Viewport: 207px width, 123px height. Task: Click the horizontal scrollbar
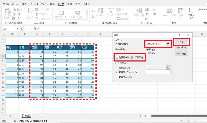(179, 116)
